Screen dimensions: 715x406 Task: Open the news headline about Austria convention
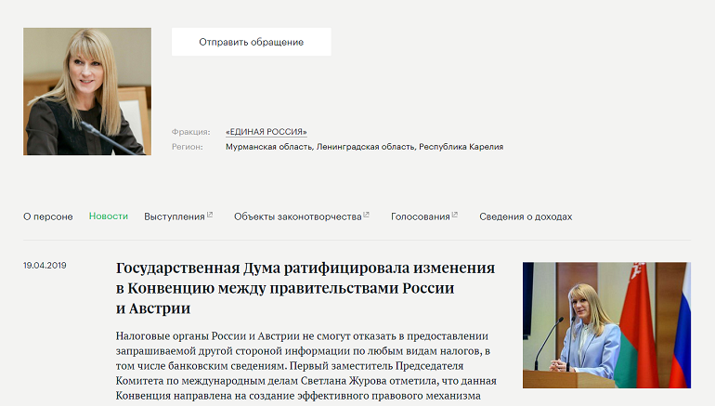click(x=305, y=288)
